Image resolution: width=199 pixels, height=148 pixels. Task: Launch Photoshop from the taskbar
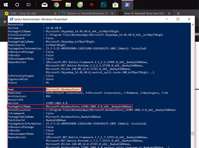[104, 5]
